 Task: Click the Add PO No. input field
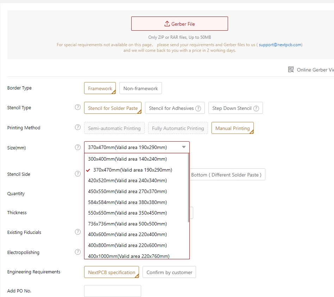pyautogui.click(x=113, y=291)
